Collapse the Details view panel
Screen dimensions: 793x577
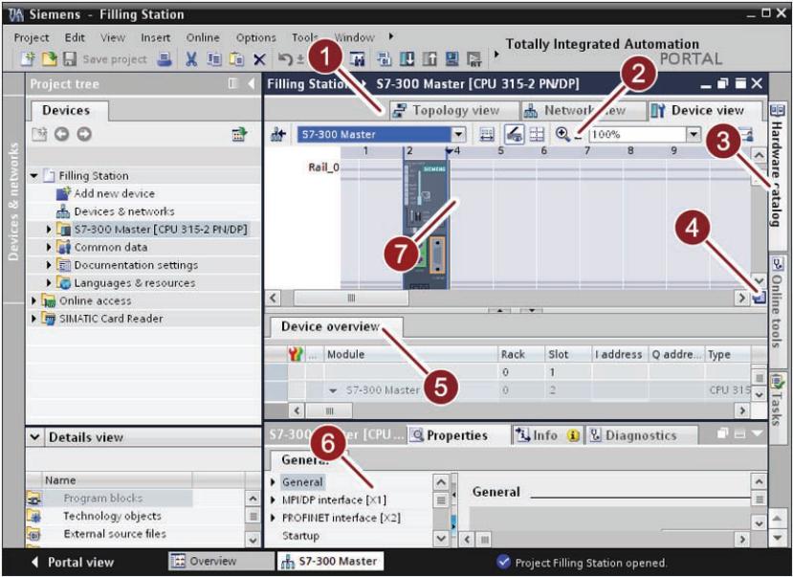(34, 437)
